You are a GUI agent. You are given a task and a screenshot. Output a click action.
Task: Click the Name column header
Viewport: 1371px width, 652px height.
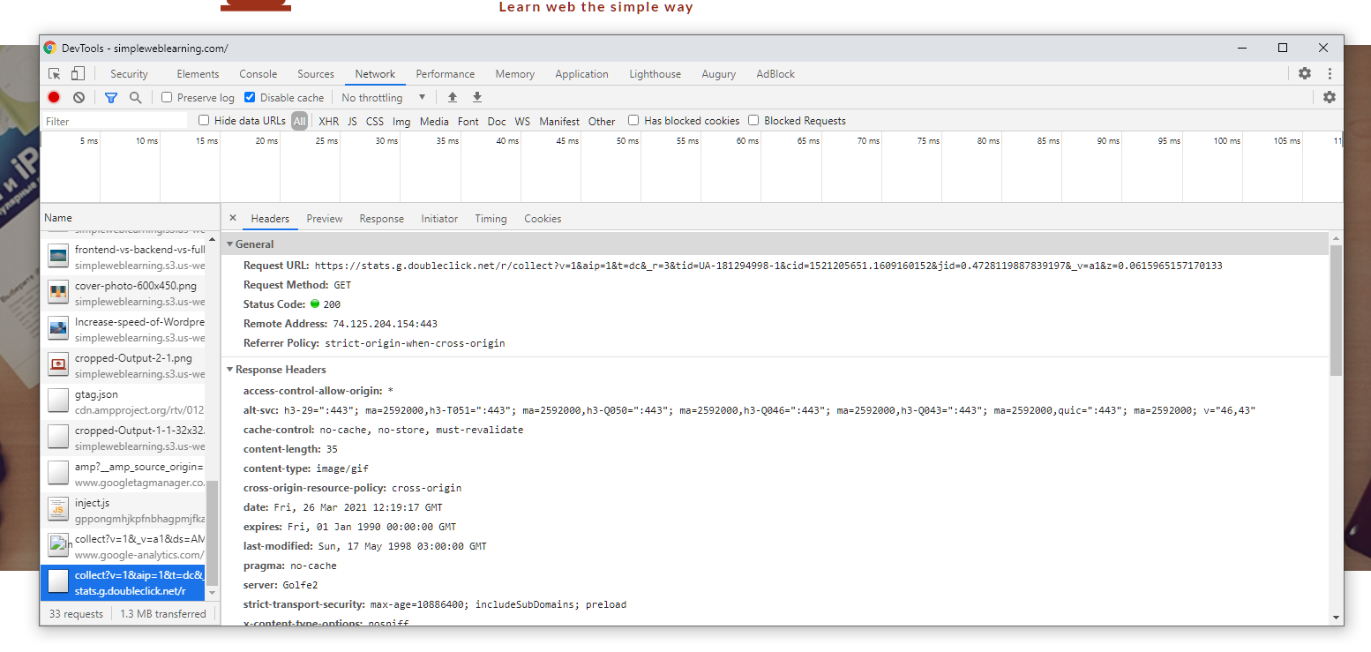[130, 218]
